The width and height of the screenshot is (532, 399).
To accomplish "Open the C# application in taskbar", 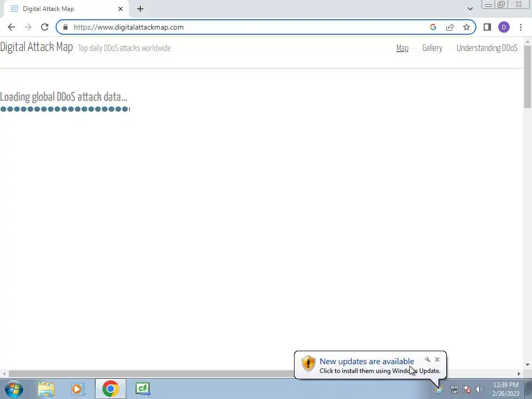I will pos(142,389).
